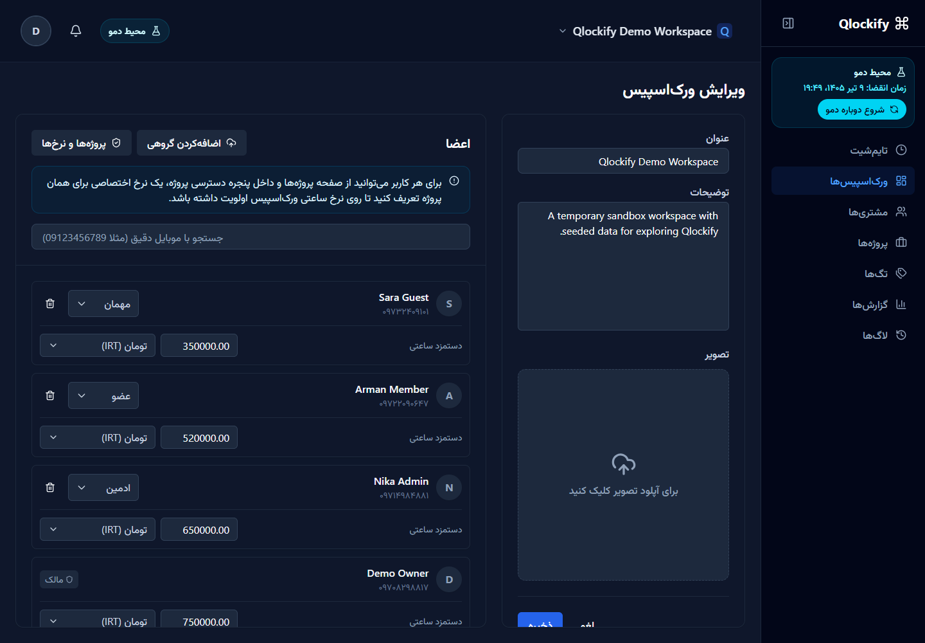Open currency dropdown for Nika Admin
925x643 pixels.
(98, 529)
